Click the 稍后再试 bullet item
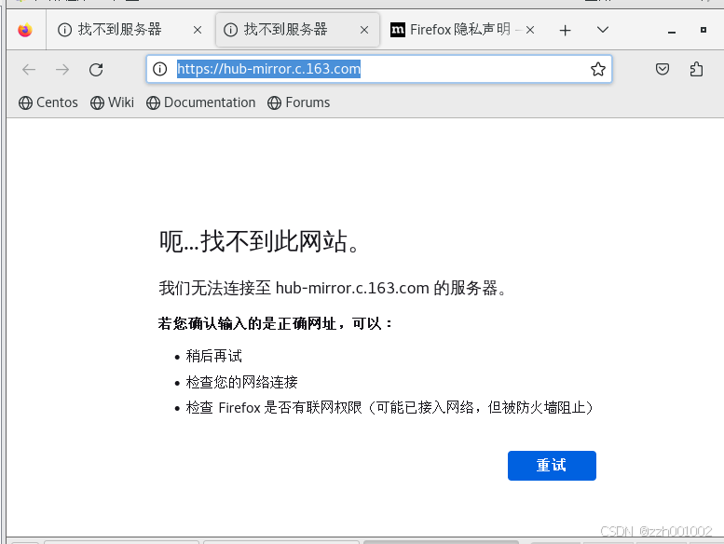724x544 pixels. (213, 356)
